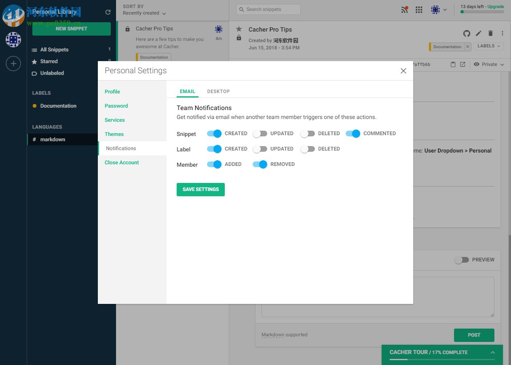Select the Cacher Pro Tips list item
Viewport: 511px width, 365px height.
[173, 41]
